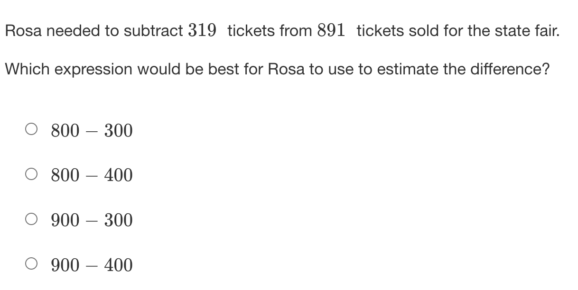Click the number 319 in the question
This screenshot has height=290, width=578.
(203, 31)
